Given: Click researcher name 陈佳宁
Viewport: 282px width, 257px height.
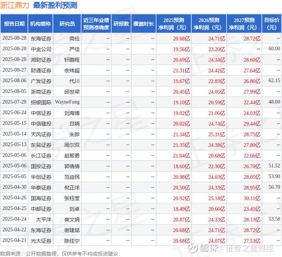Looking at the screenshot, I should click(x=72, y=241).
